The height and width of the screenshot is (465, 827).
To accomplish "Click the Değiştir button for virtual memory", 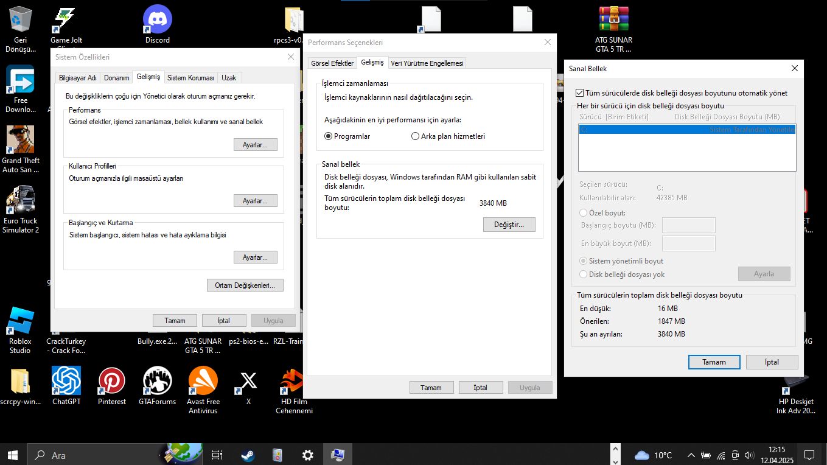I will tap(509, 225).
